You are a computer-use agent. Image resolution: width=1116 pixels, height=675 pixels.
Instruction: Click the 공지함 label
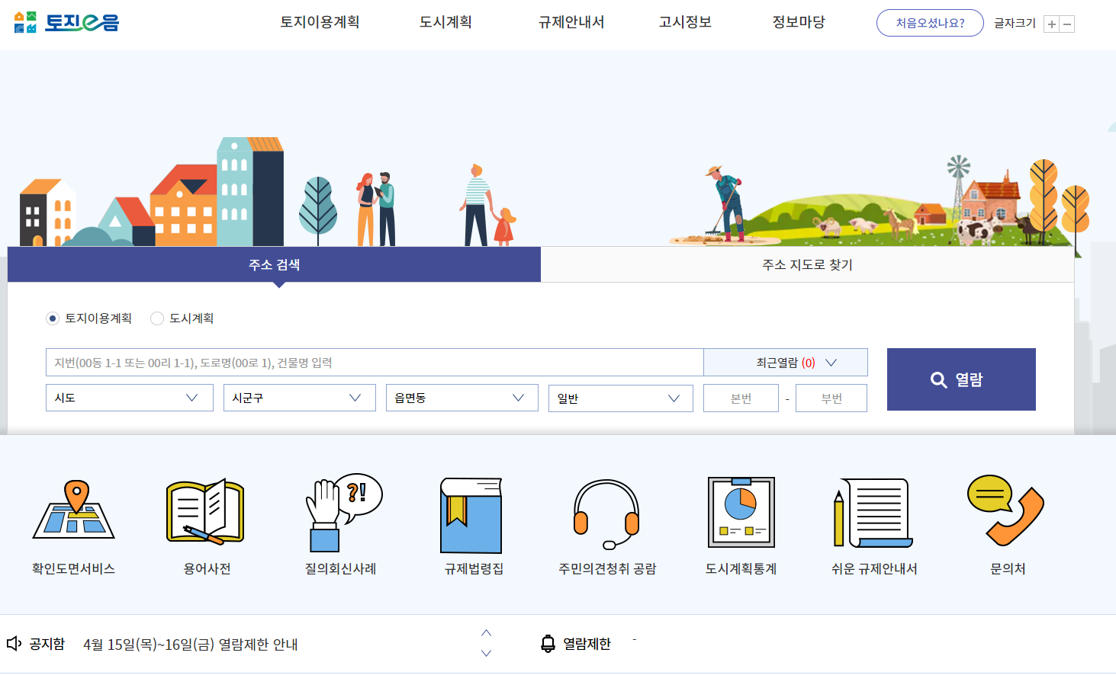pos(47,645)
